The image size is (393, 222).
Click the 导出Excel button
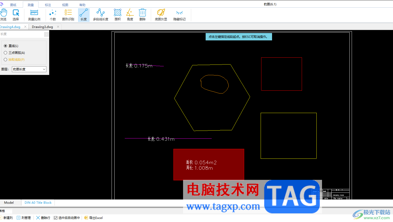94,218
